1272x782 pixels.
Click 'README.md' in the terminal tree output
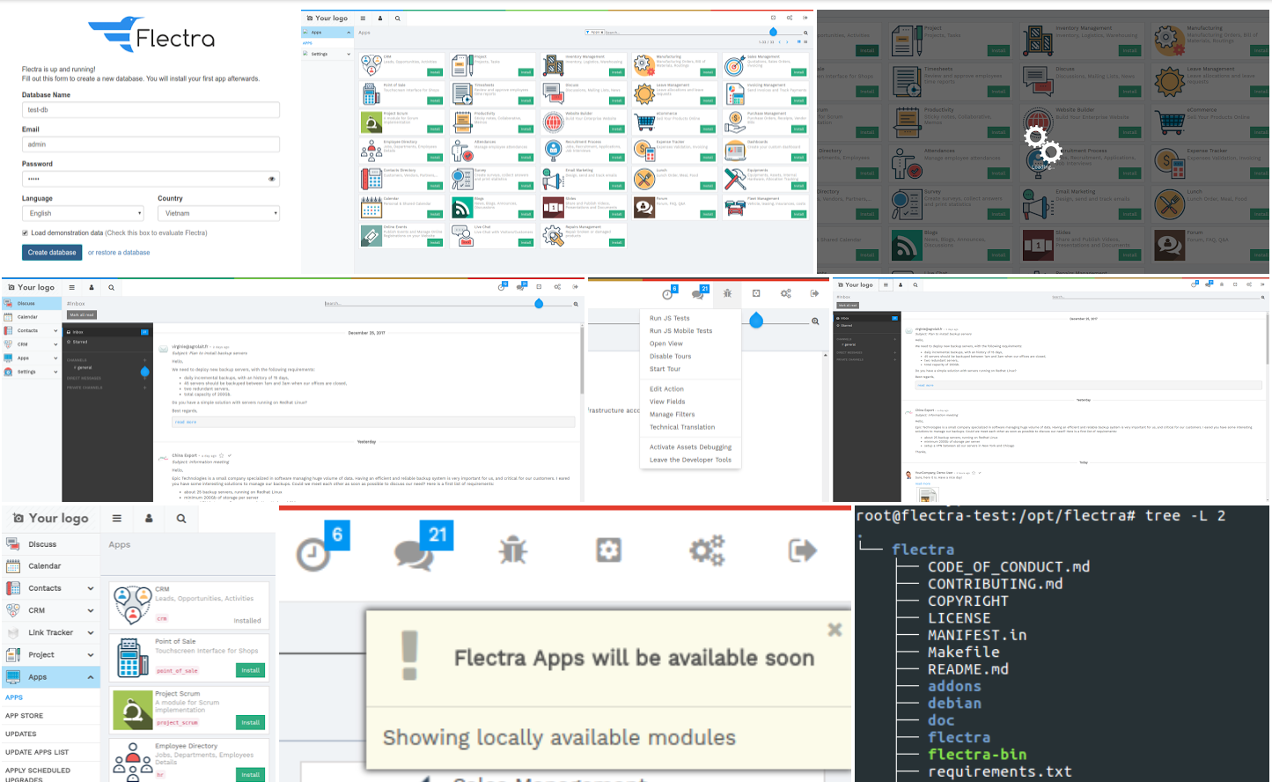(x=968, y=669)
